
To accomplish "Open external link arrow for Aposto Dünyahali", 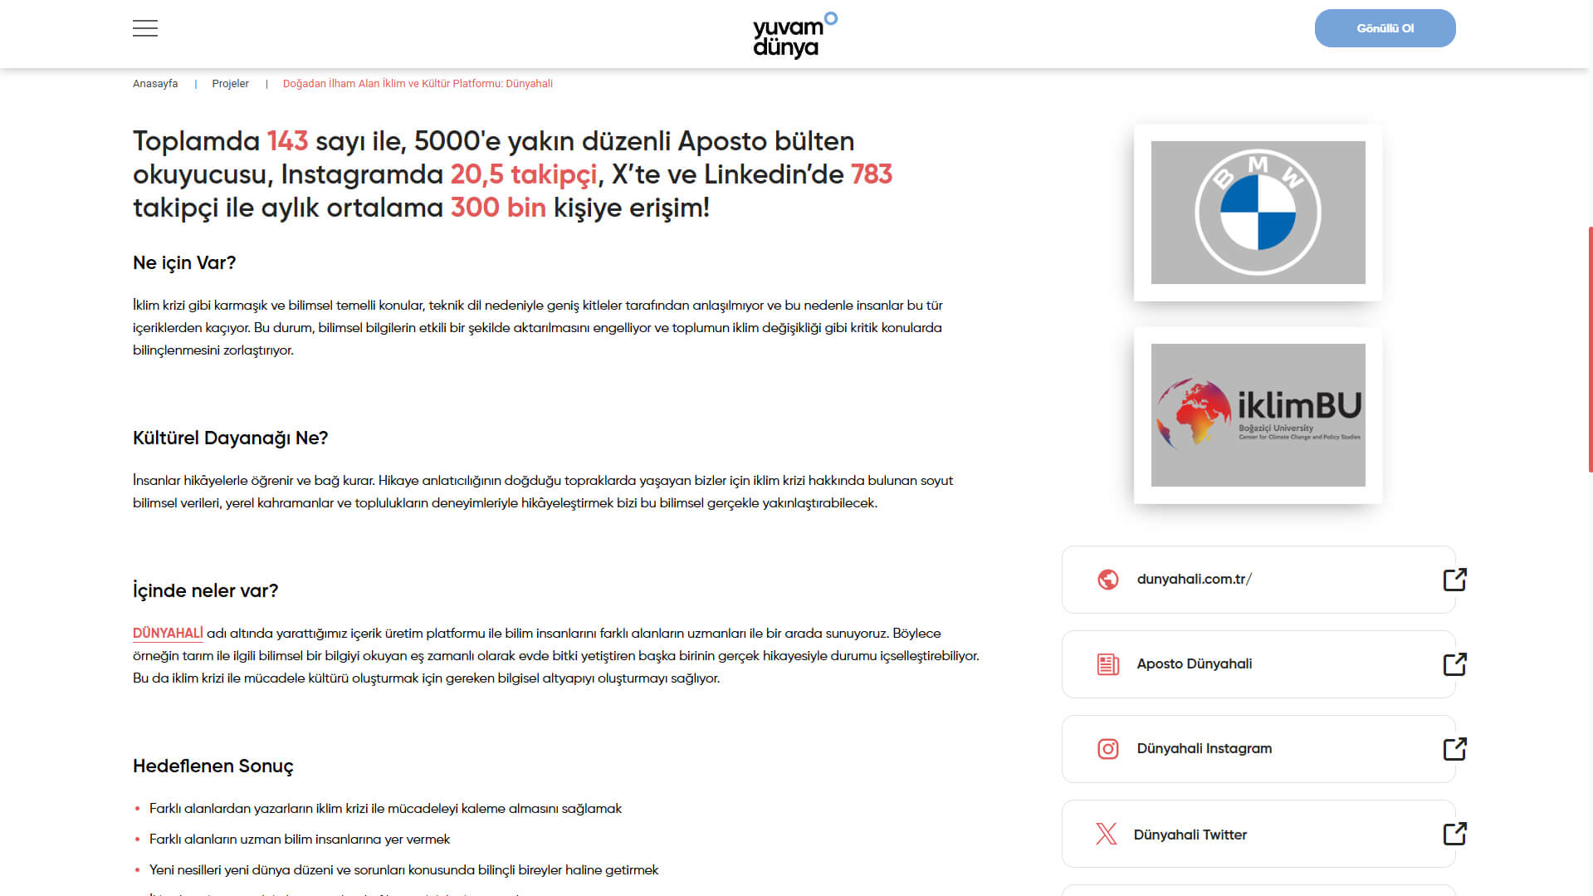I will click(1454, 664).
